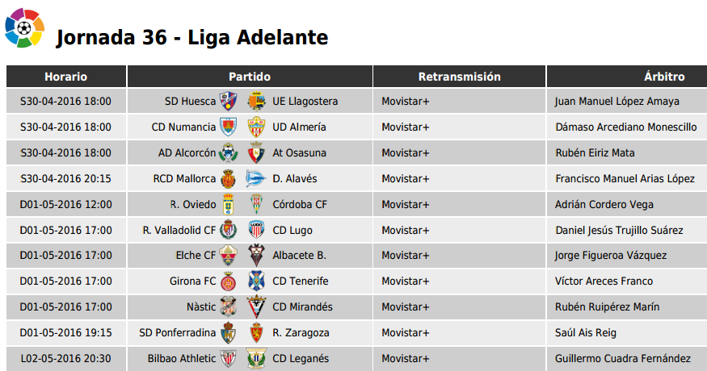The image size is (707, 371).
Task: Click the Jornada 36 - Liga Adelante title
Action: pos(192,37)
